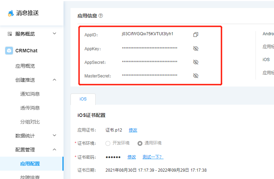Click the 创建推送 sidebar label
The height and width of the screenshot is (179, 274).
25,80
